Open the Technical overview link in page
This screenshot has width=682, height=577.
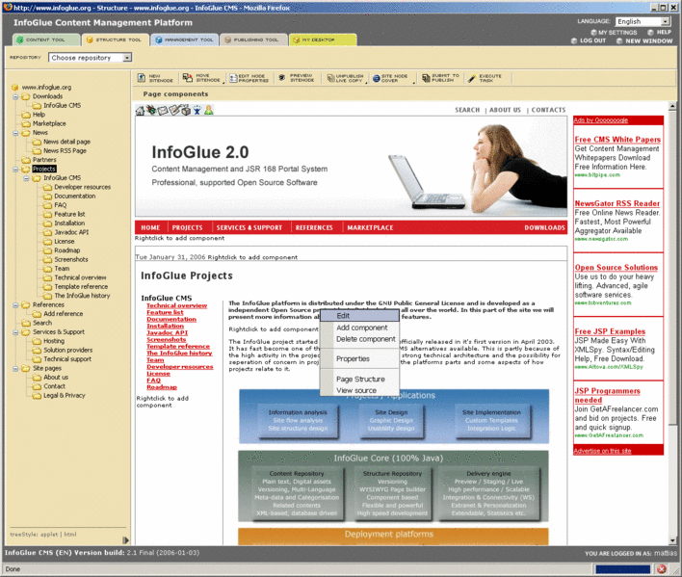[x=176, y=305]
